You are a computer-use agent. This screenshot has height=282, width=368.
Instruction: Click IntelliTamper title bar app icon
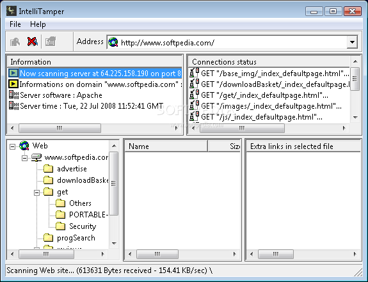click(x=12, y=11)
